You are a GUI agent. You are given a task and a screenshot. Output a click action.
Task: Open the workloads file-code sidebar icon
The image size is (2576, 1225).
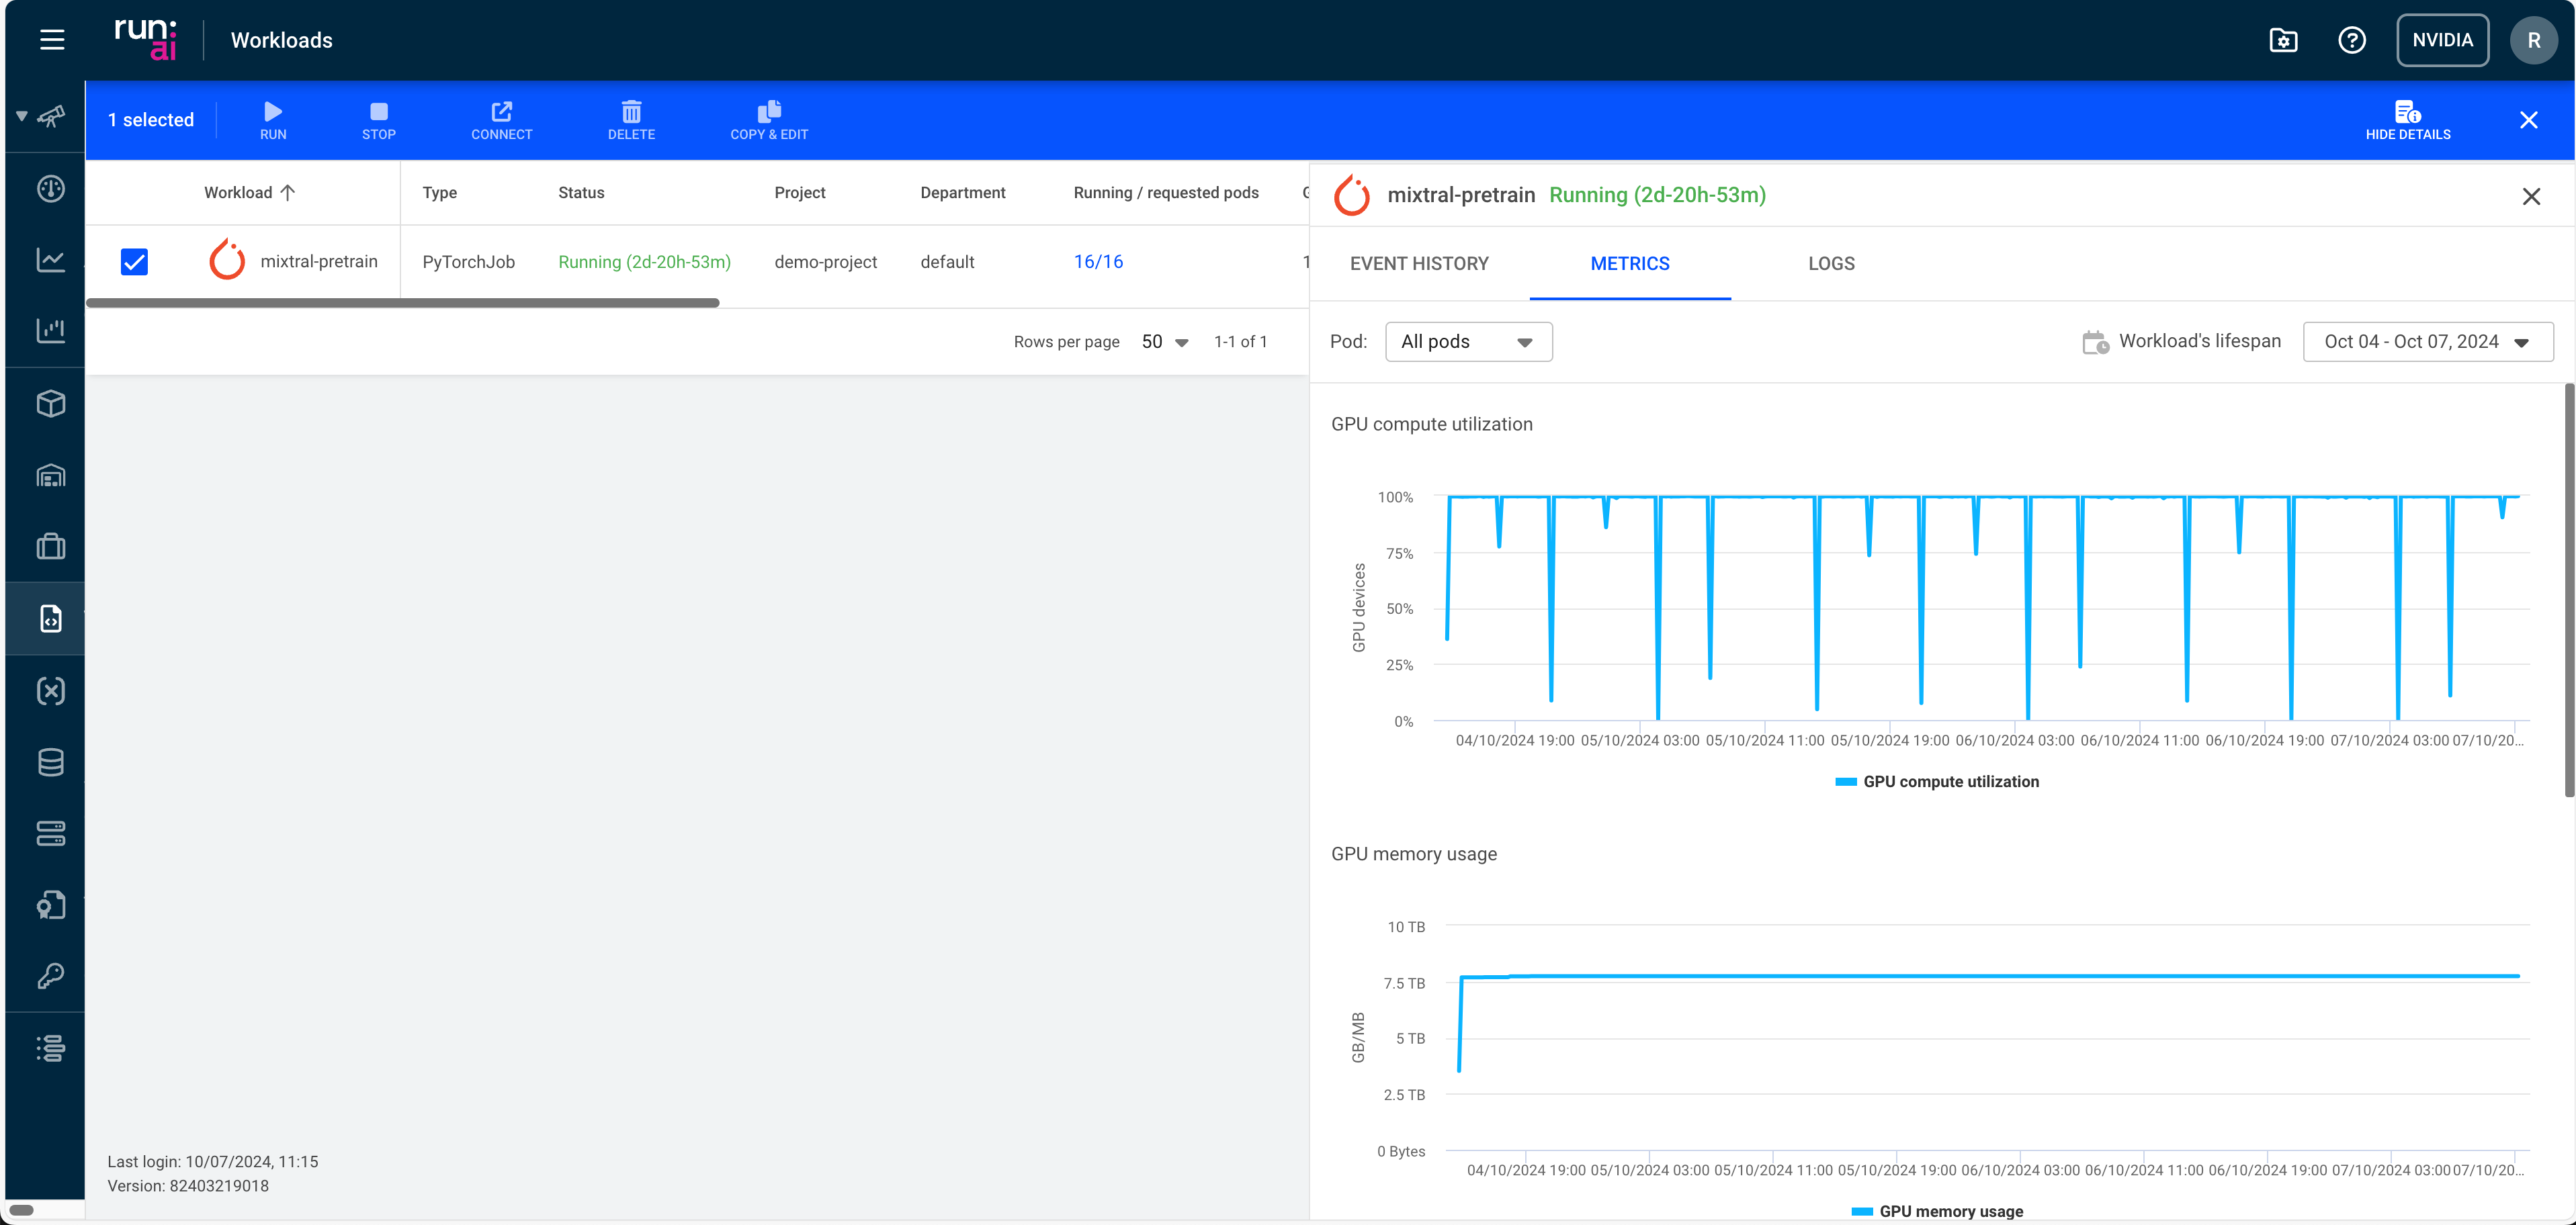click(51, 619)
